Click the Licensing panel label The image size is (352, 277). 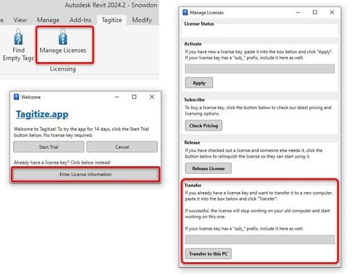(x=63, y=69)
